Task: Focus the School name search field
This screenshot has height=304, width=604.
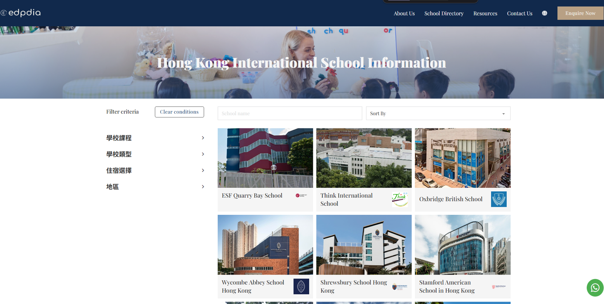Action: point(290,113)
